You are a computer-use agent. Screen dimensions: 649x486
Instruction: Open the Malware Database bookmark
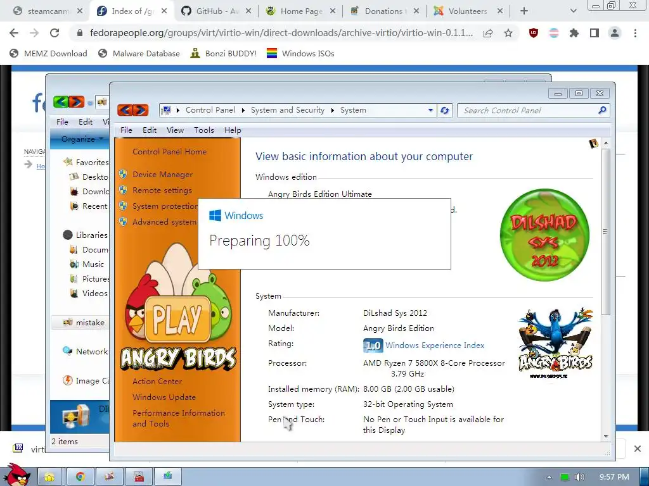(x=139, y=53)
